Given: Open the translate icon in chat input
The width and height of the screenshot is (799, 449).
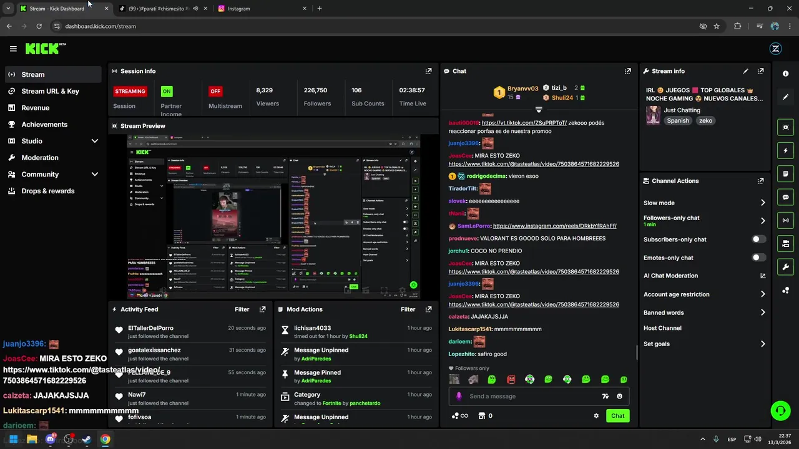Looking at the screenshot, I should click(x=605, y=396).
